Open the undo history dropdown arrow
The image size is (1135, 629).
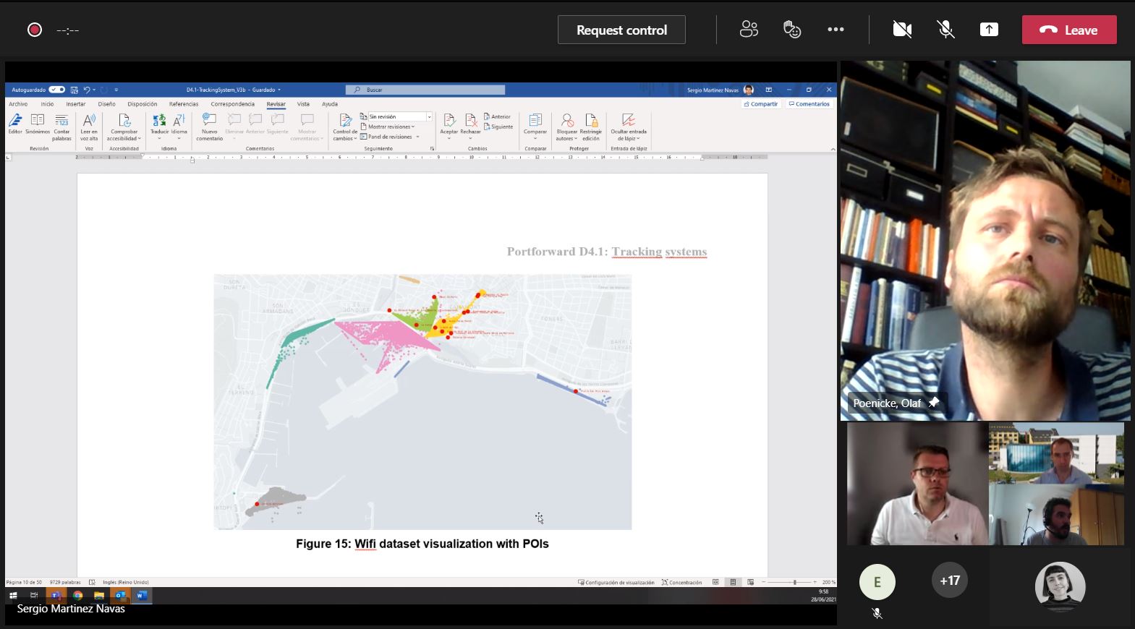tap(94, 90)
